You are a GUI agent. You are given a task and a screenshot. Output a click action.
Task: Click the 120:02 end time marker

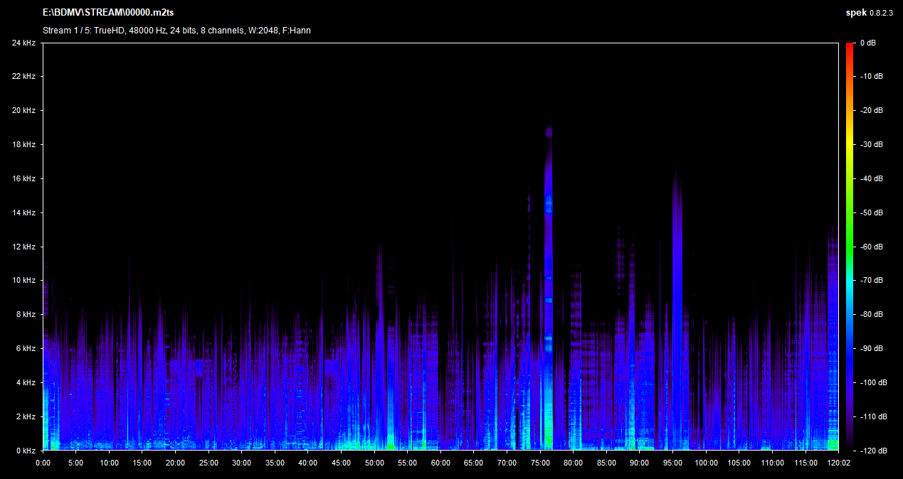click(x=838, y=463)
